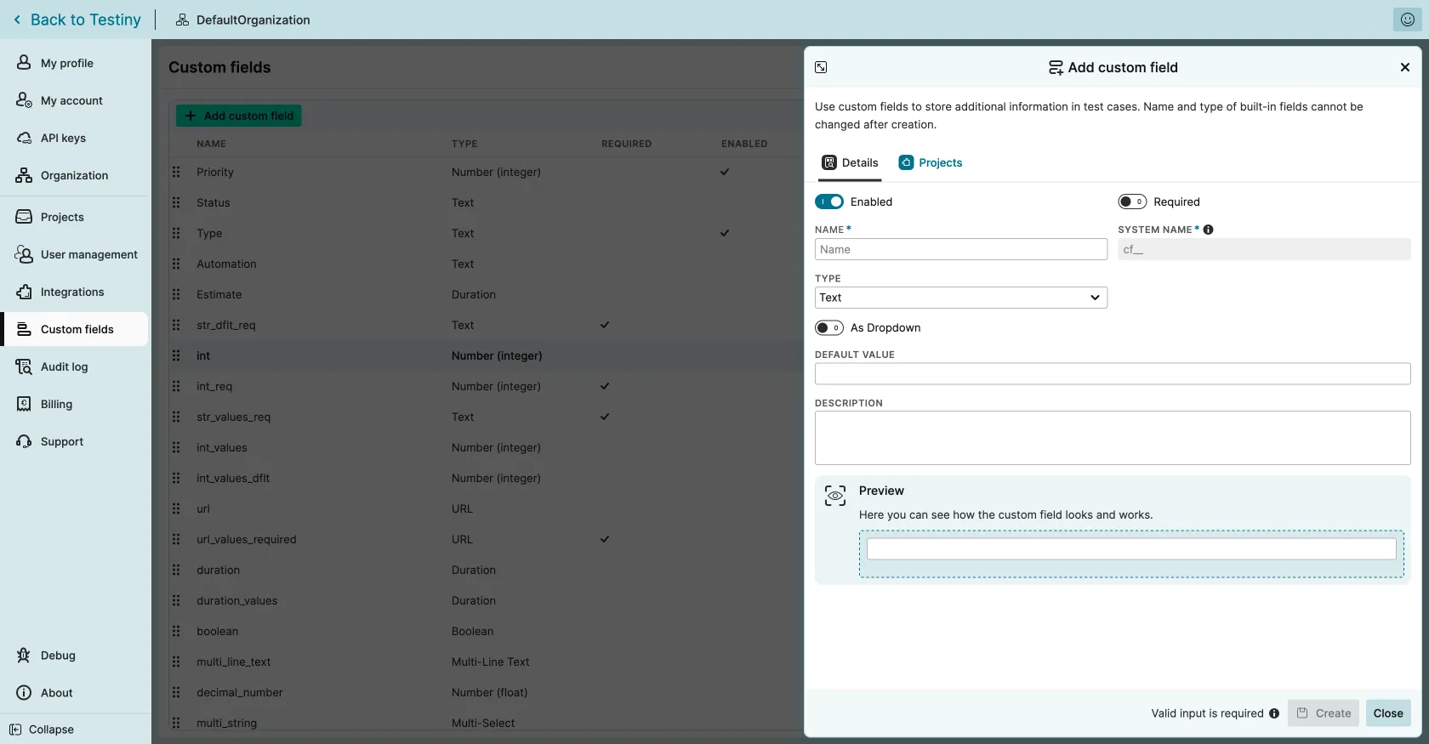Select the Details tab
Viewport: 1429px width, 744px height.
[851, 162]
